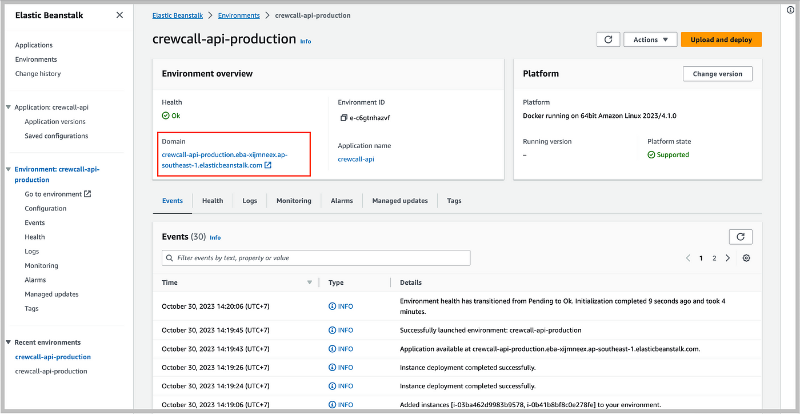800x414 pixels.
Task: Switch to the Events tab
Action: click(x=173, y=201)
